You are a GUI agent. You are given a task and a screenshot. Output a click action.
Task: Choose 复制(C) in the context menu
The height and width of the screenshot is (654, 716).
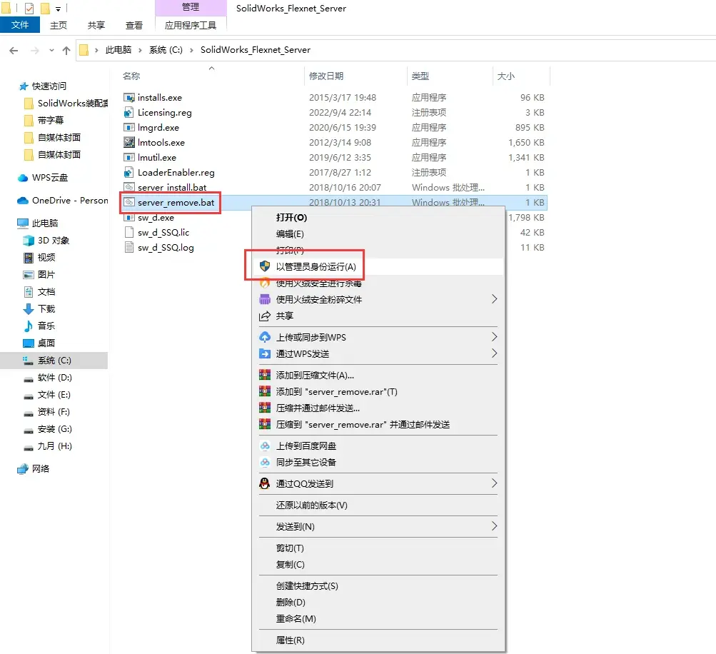290,565
